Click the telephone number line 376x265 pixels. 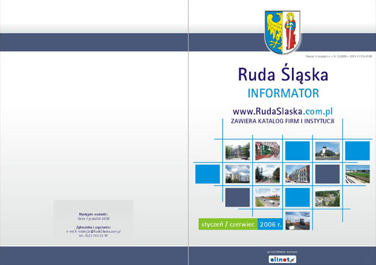94,235
